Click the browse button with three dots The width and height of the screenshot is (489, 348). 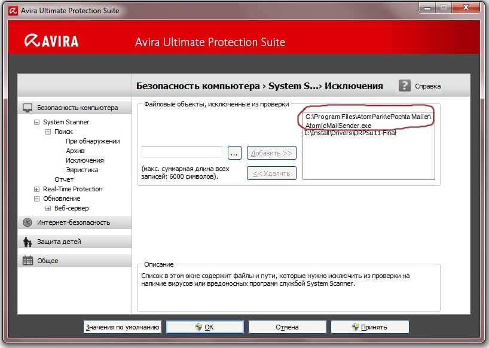click(x=234, y=153)
